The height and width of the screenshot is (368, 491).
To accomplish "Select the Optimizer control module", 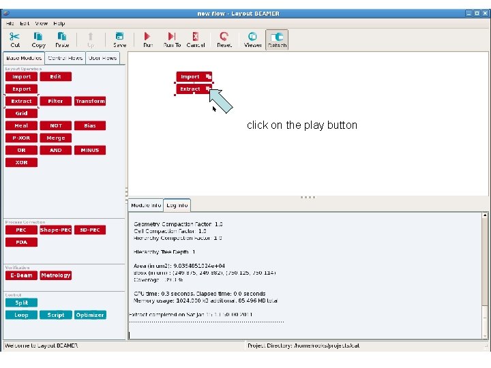I will pyautogui.click(x=90, y=315).
